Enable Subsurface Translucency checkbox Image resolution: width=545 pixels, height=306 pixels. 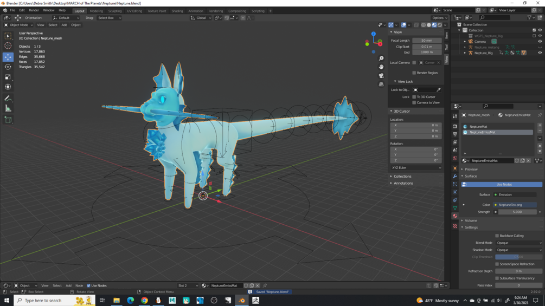point(497,278)
